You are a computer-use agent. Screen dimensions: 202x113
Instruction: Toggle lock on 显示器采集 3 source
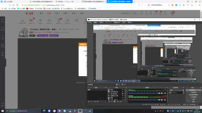coord(125,94)
